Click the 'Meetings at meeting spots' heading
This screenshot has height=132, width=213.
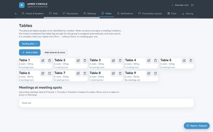coord(40,88)
